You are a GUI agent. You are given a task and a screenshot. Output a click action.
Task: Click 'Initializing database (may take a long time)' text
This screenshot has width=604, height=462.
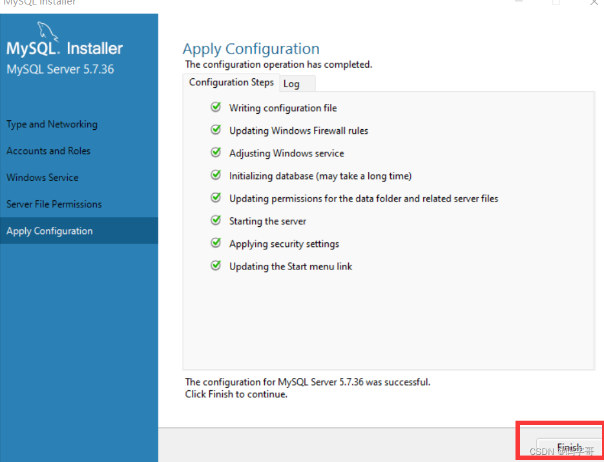[320, 176]
